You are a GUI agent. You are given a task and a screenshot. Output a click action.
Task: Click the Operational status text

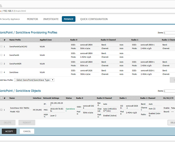pyautogui.click(x=70, y=110)
